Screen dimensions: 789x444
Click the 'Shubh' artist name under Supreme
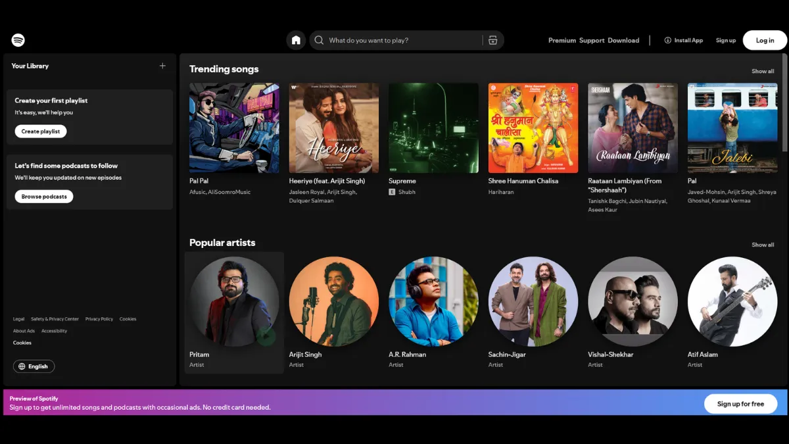(x=407, y=192)
